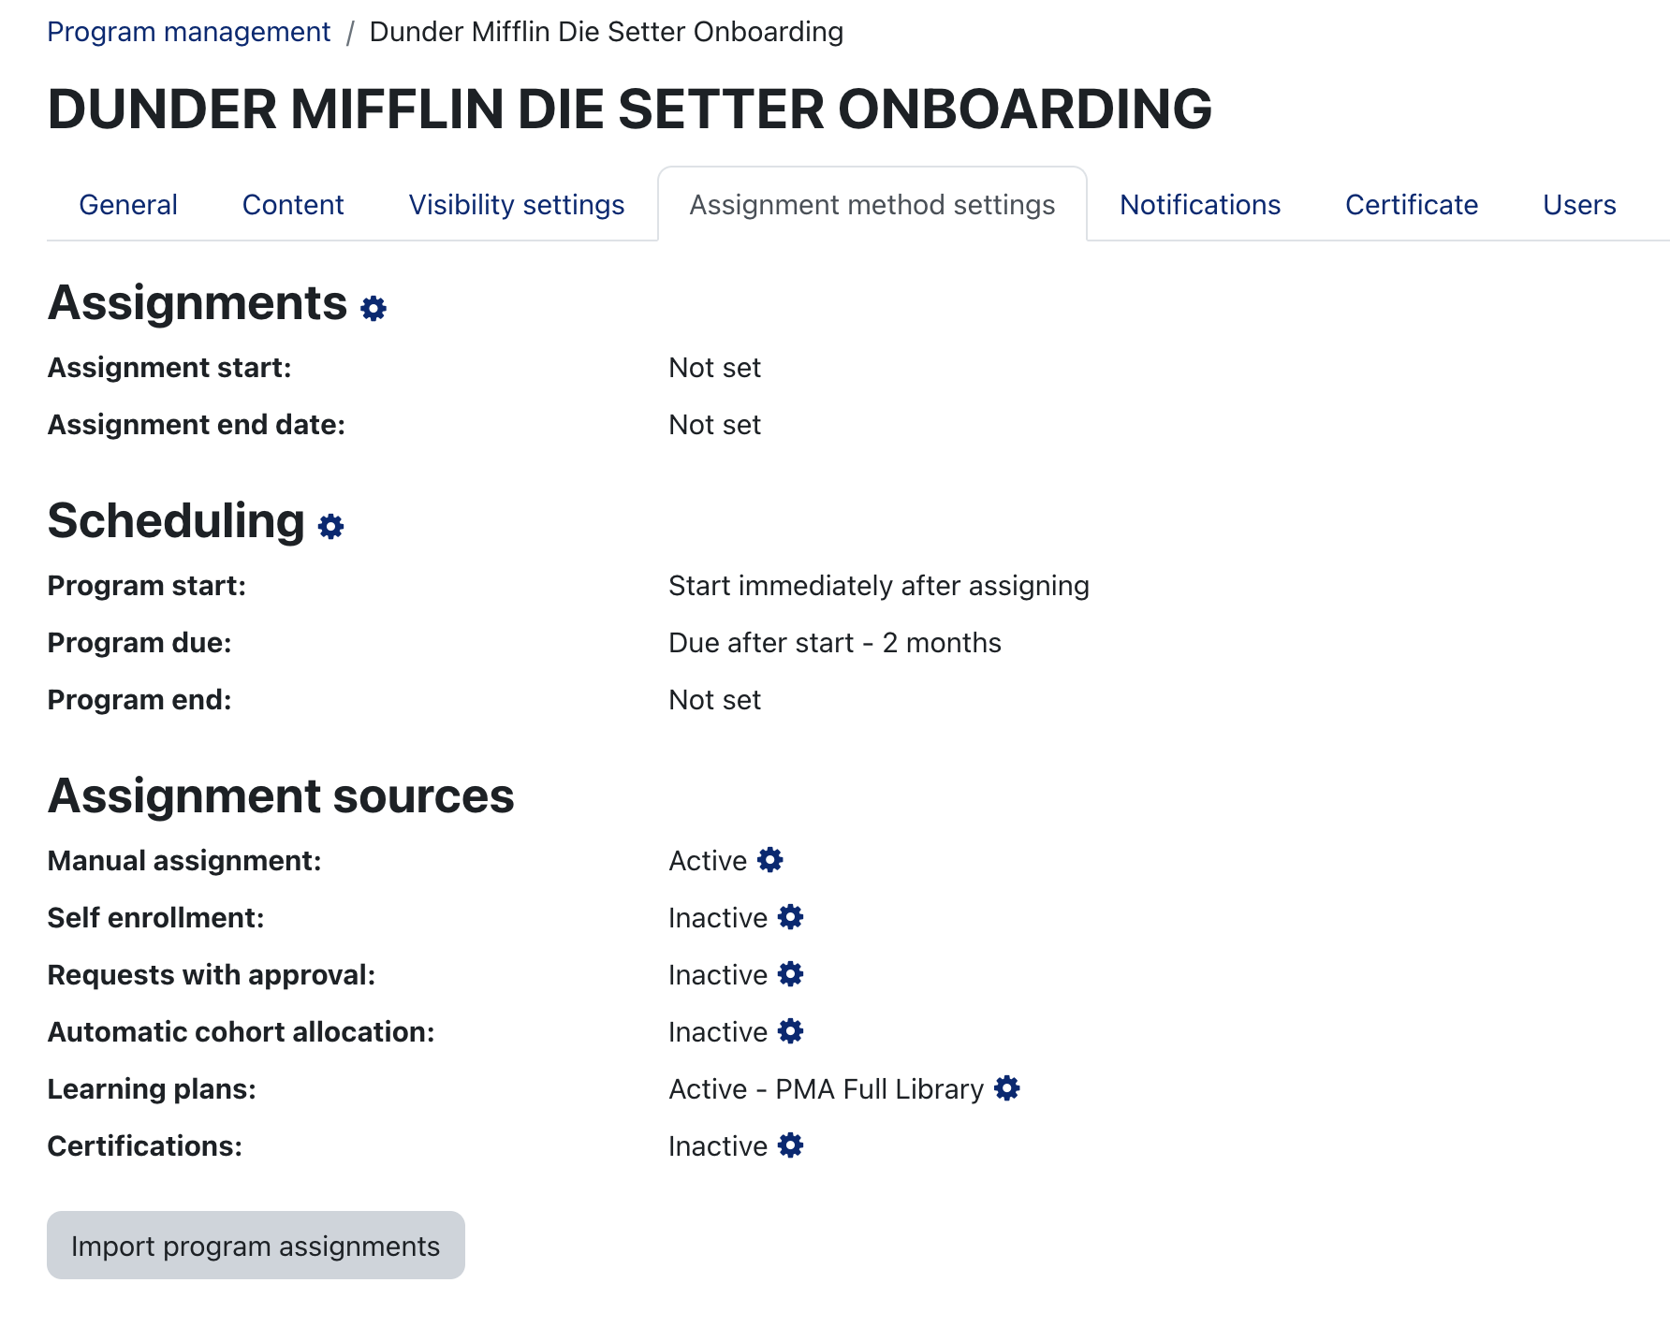This screenshot has width=1670, height=1327.
Task: Switch to the Certificate tab
Action: click(1412, 205)
